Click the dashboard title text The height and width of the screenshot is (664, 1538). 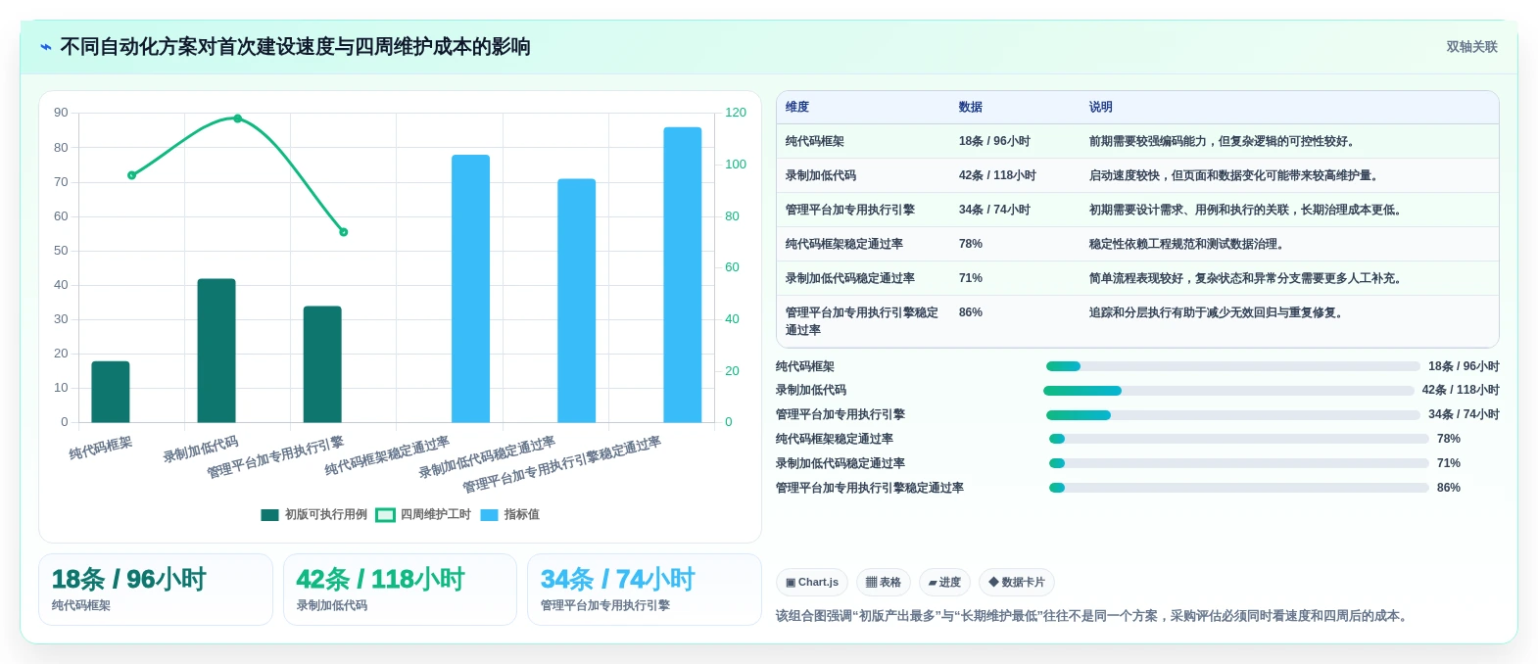click(x=295, y=47)
